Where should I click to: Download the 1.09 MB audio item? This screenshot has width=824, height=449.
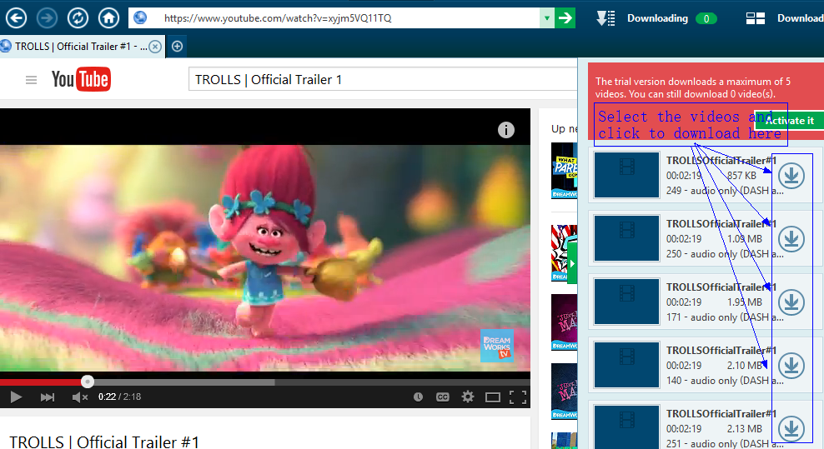coord(791,239)
